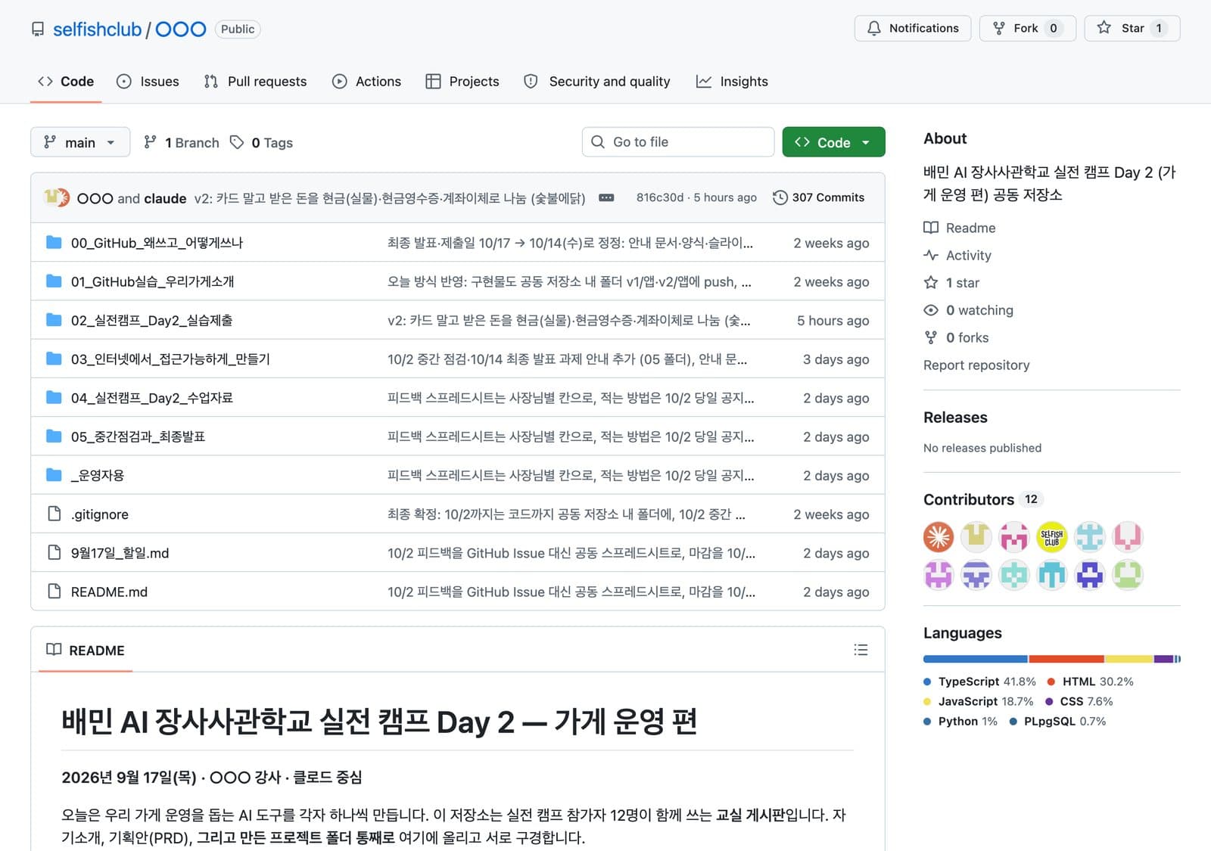The height and width of the screenshot is (851, 1211).
Task: Open the orange starburst contributor avatar
Action: pyautogui.click(x=939, y=537)
